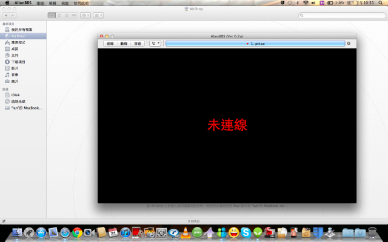Open Yahoo Messenger smiley icon in Dock

233,232
